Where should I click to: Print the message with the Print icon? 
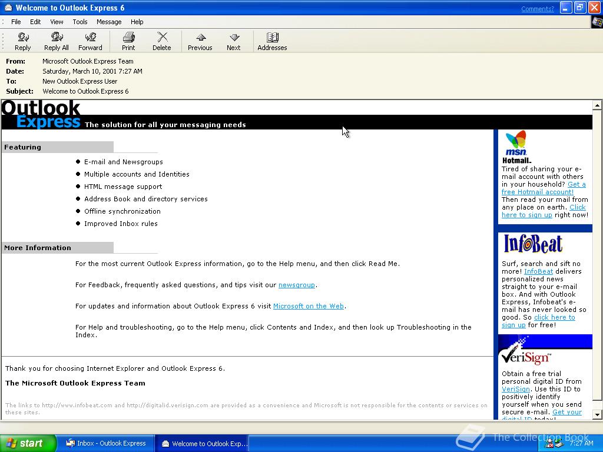coord(128,42)
